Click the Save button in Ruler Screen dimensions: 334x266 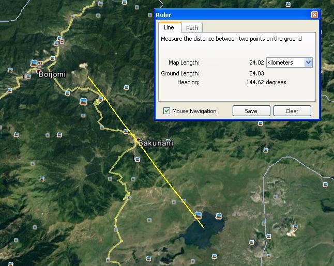251,111
